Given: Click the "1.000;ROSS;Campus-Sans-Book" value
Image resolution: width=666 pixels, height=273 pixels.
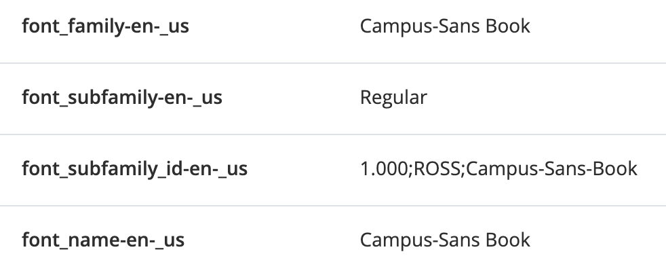Looking at the screenshot, I should point(498,168).
